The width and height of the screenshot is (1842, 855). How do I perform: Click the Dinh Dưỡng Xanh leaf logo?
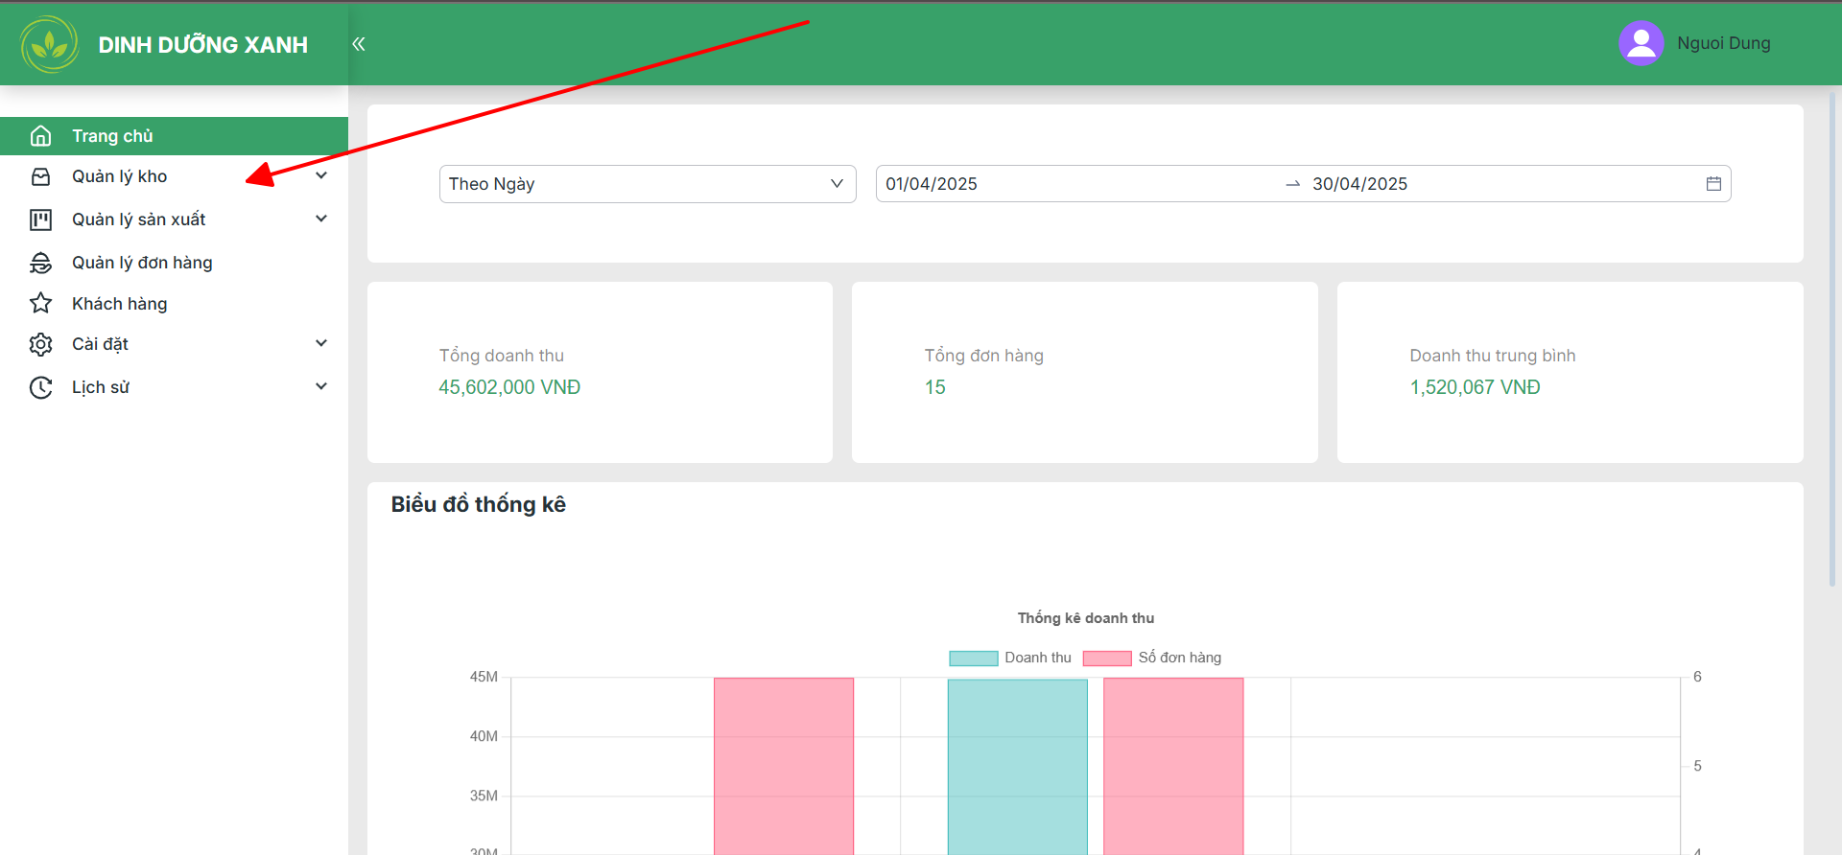pyautogui.click(x=50, y=44)
